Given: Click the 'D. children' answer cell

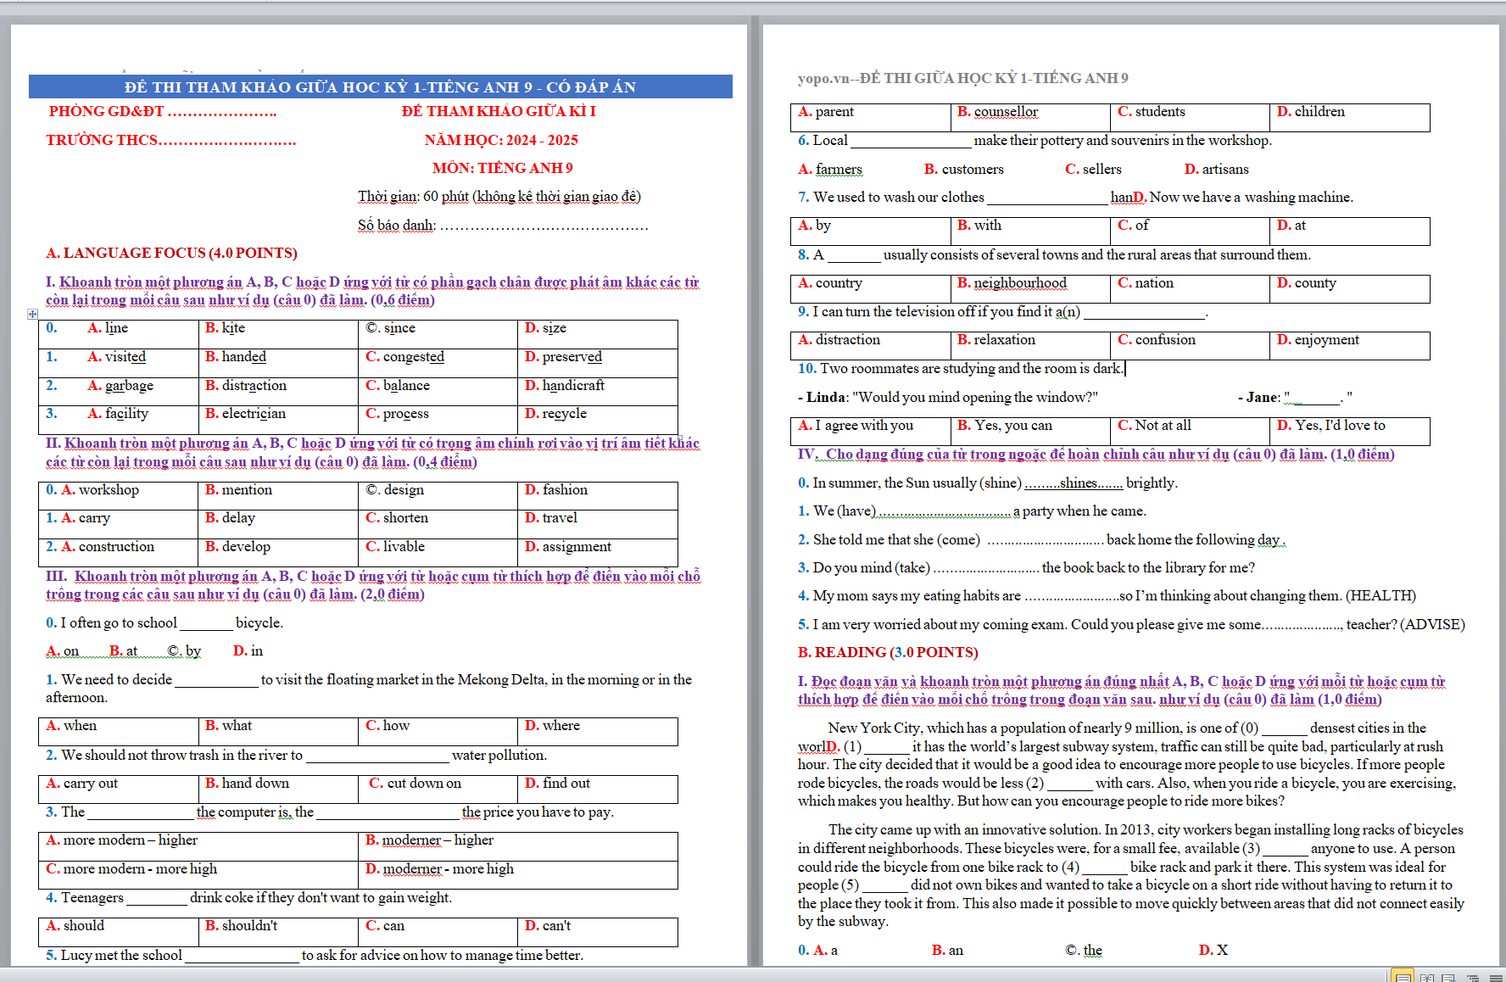Looking at the screenshot, I should pyautogui.click(x=1350, y=118).
